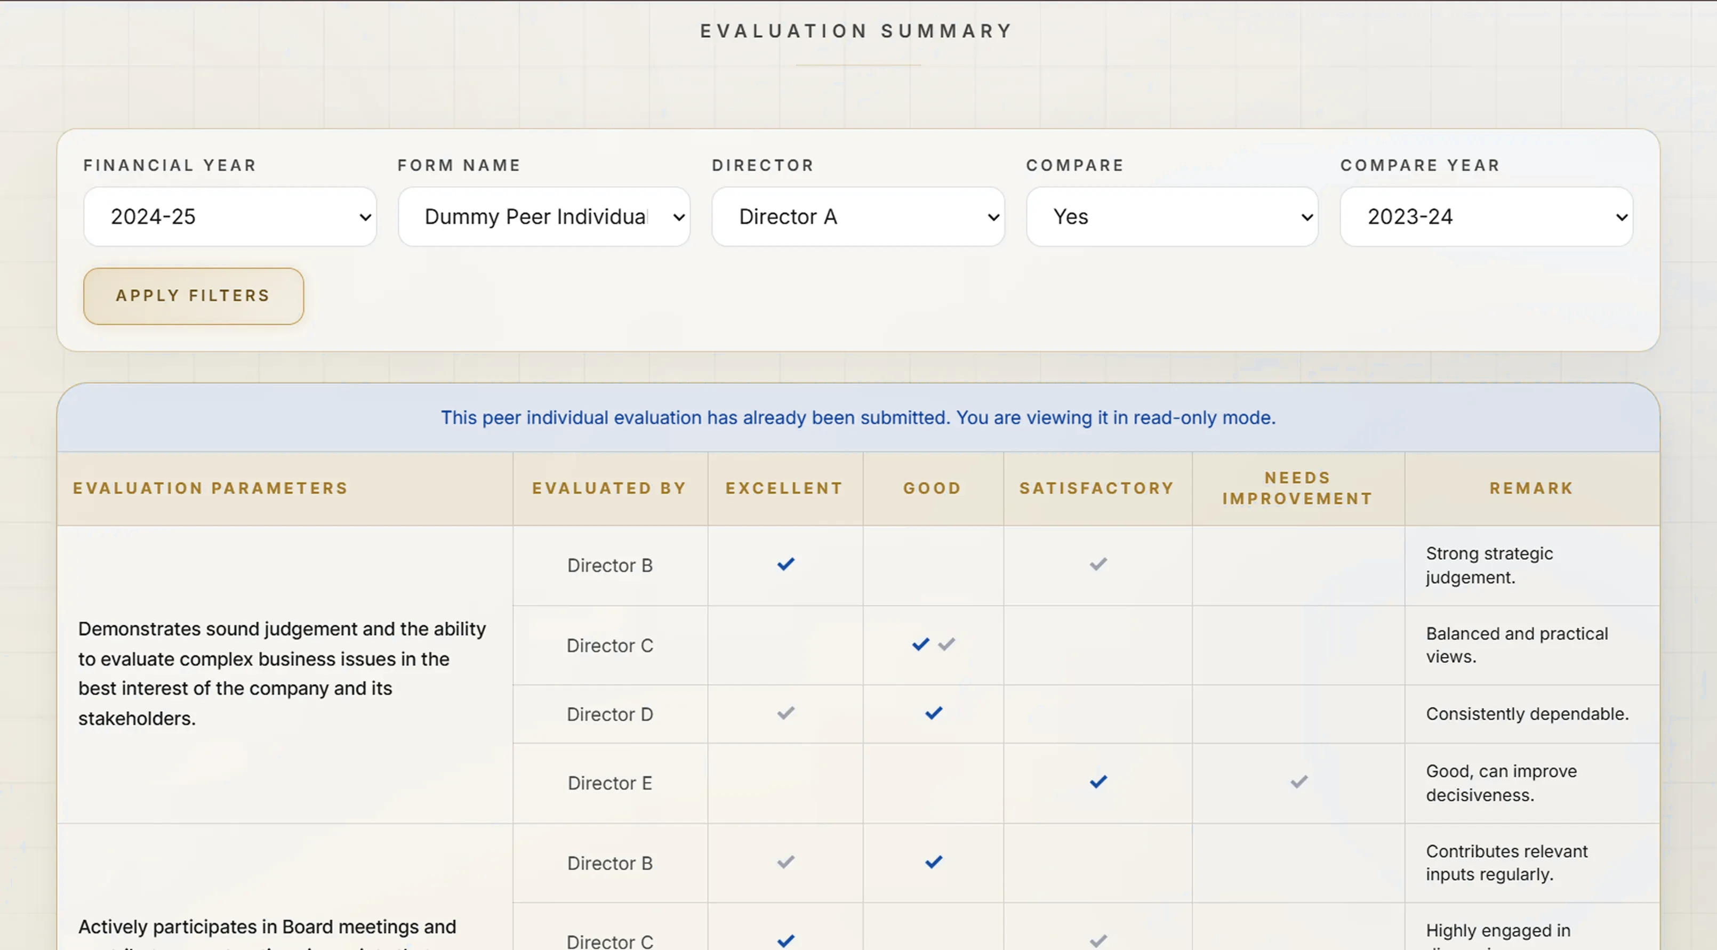Click blue Good checkmark beside 'Contributes relevant inputs regularly'
Screen dimensions: 1717x950
click(x=934, y=862)
